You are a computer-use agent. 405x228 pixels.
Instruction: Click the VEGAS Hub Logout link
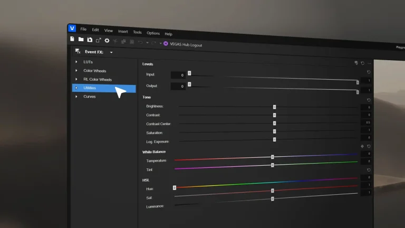click(x=186, y=45)
